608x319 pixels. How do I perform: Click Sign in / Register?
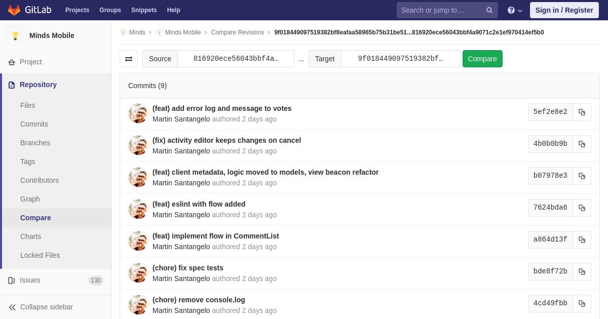[x=564, y=10]
